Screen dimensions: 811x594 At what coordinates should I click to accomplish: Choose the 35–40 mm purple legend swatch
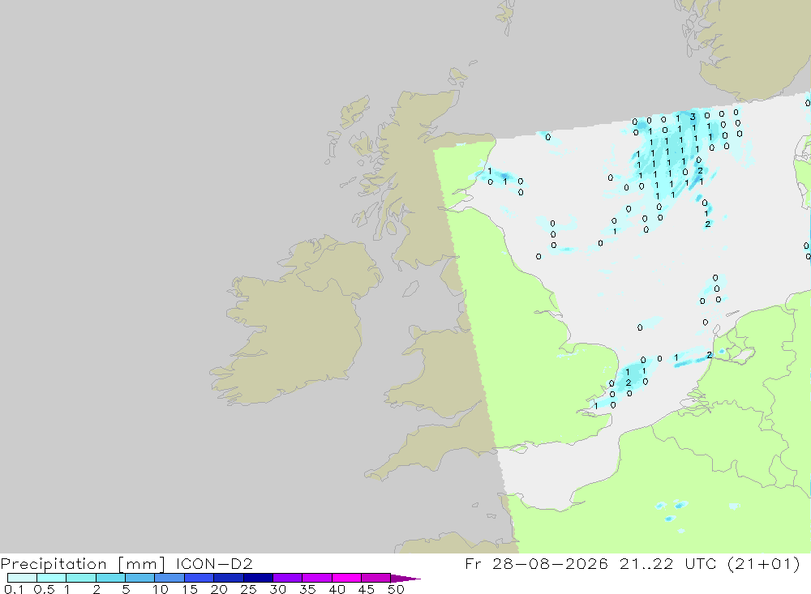coord(317,578)
